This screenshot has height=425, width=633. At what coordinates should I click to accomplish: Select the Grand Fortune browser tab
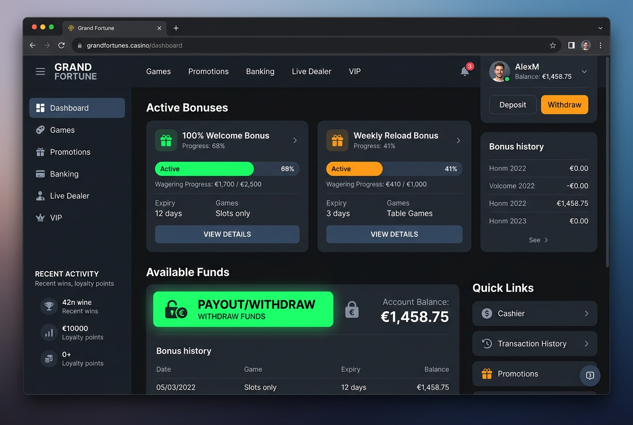pos(115,28)
